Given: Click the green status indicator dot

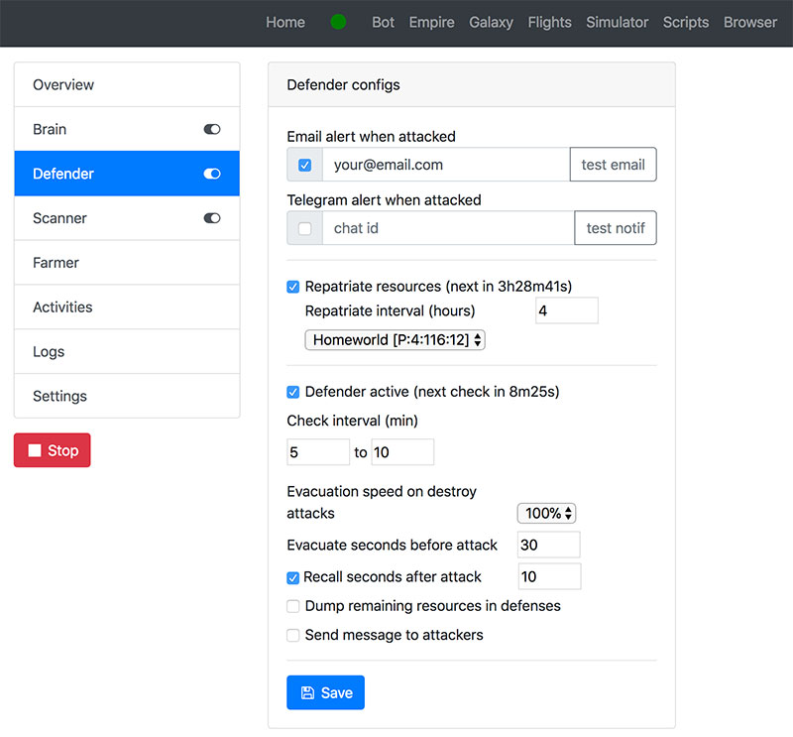Looking at the screenshot, I should pyautogui.click(x=338, y=22).
